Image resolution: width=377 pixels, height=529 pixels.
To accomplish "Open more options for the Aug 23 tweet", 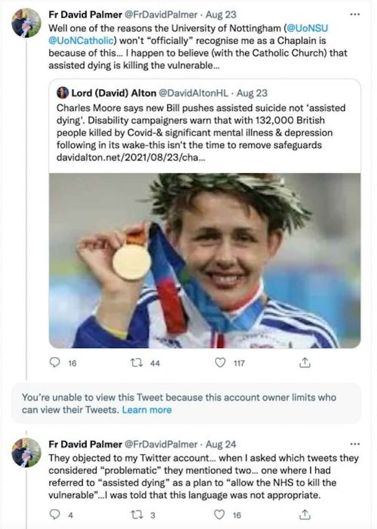I will pyautogui.click(x=355, y=13).
